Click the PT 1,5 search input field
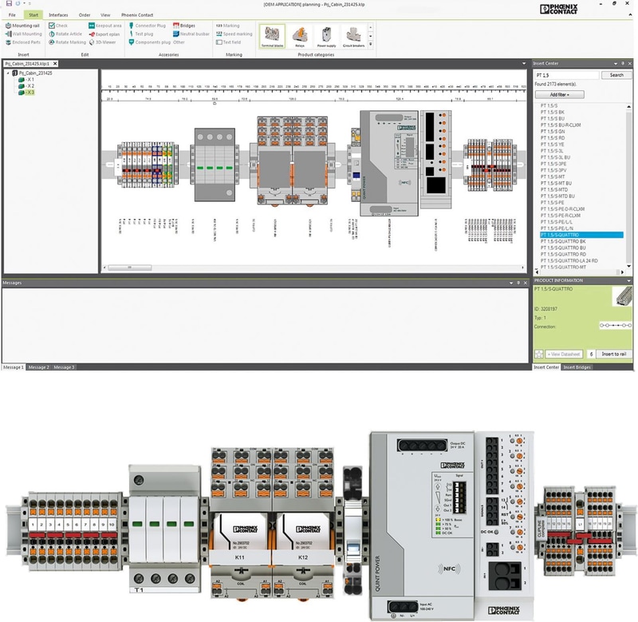This screenshot has height=622, width=638. 566,75
